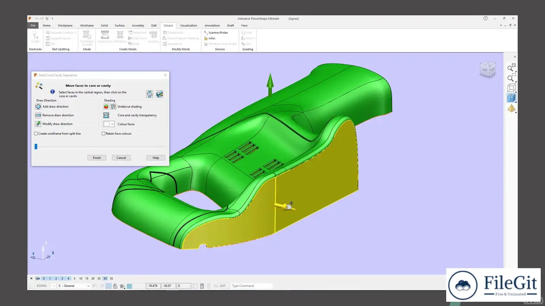
Task: Click the Type Command input field
Action: coord(251,286)
